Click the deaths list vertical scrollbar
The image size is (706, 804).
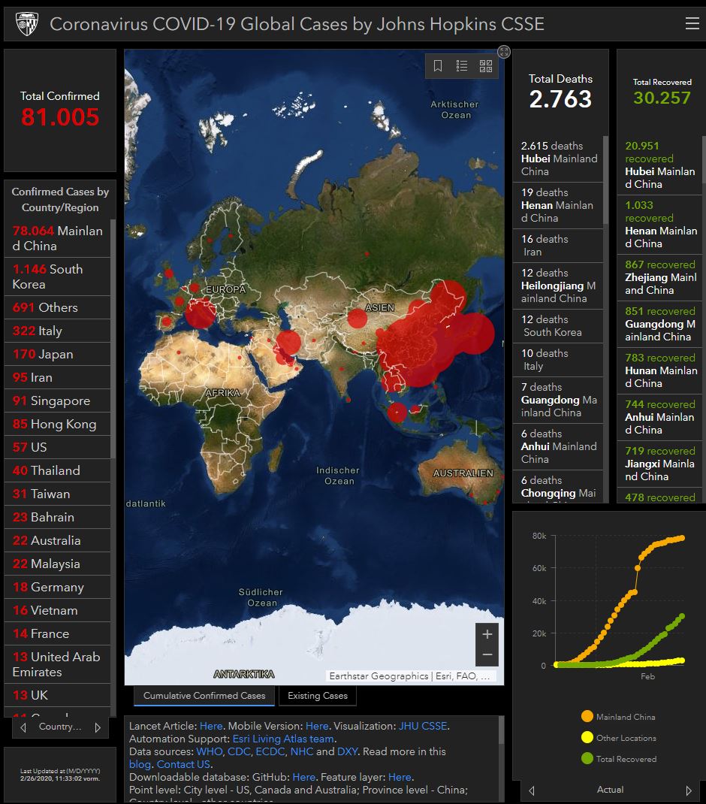point(605,180)
